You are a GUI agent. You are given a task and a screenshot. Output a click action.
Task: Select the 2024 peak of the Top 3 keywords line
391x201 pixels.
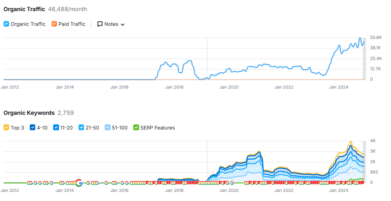pyautogui.click(x=351, y=141)
